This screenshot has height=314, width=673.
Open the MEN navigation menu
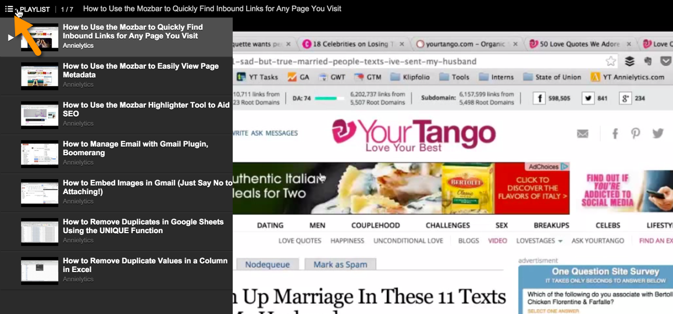point(317,225)
